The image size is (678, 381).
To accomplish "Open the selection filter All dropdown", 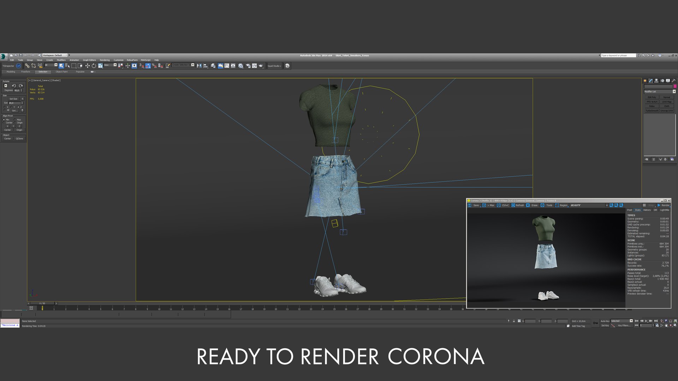I will 51,65.
